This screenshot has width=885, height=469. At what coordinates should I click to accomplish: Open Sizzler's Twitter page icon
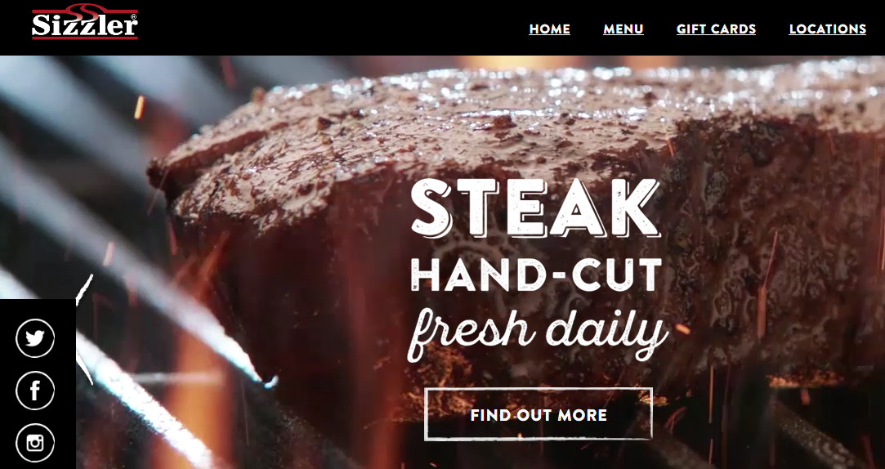point(35,338)
